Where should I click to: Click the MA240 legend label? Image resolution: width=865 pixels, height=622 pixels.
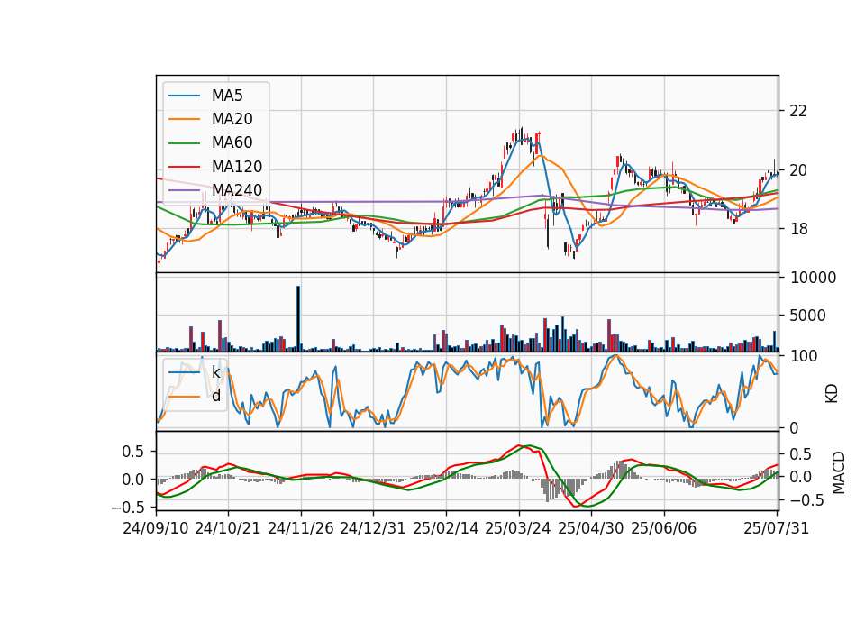click(x=237, y=190)
